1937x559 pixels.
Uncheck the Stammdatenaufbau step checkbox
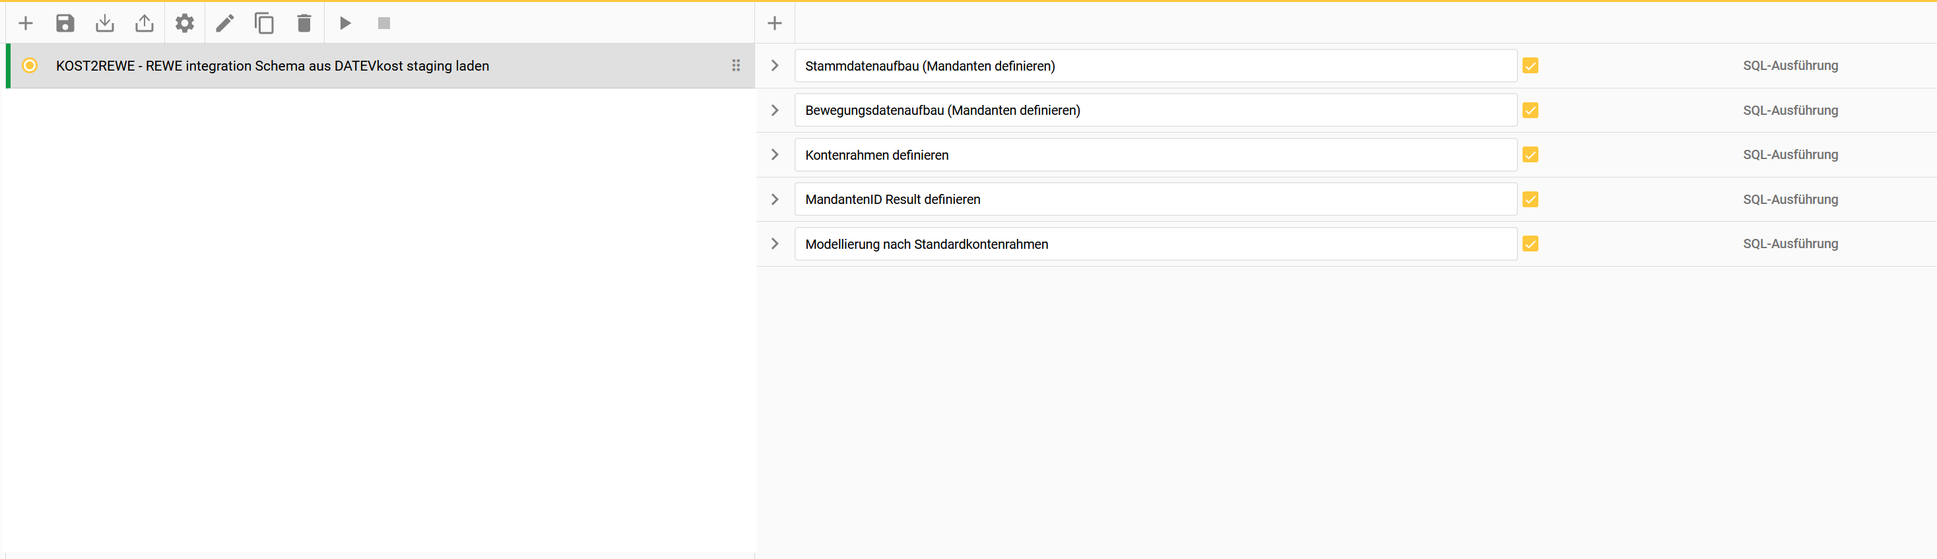[x=1530, y=65]
